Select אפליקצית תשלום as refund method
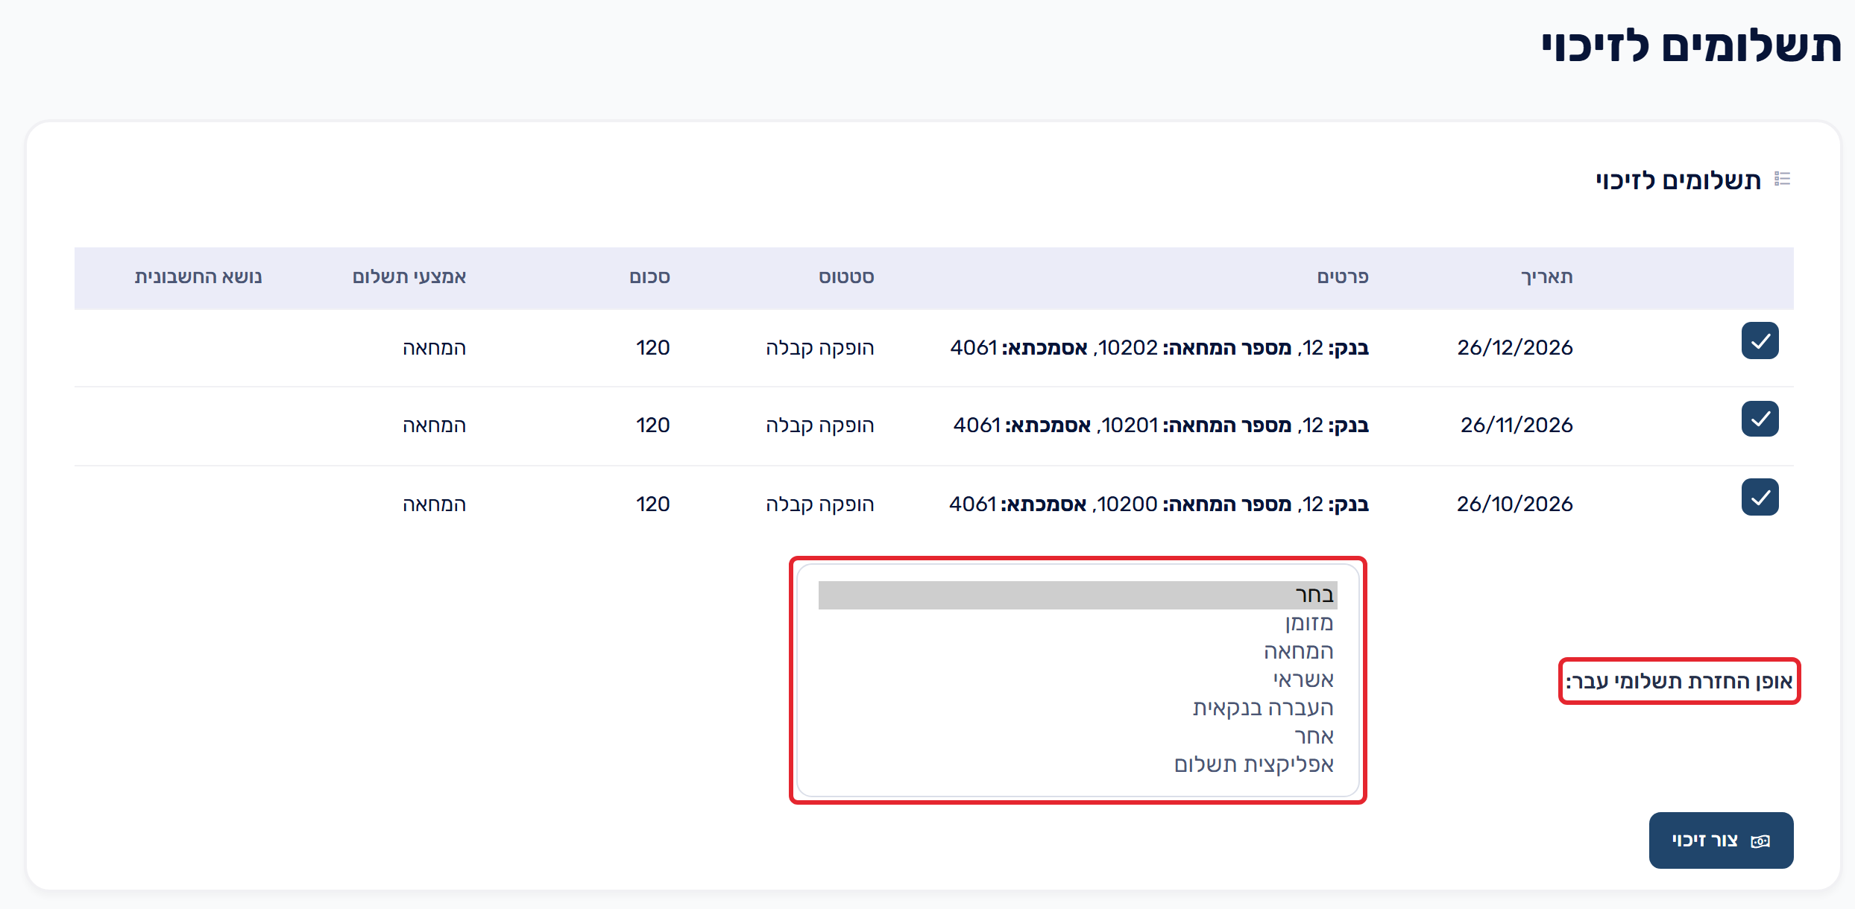The height and width of the screenshot is (909, 1855). coord(1077,764)
